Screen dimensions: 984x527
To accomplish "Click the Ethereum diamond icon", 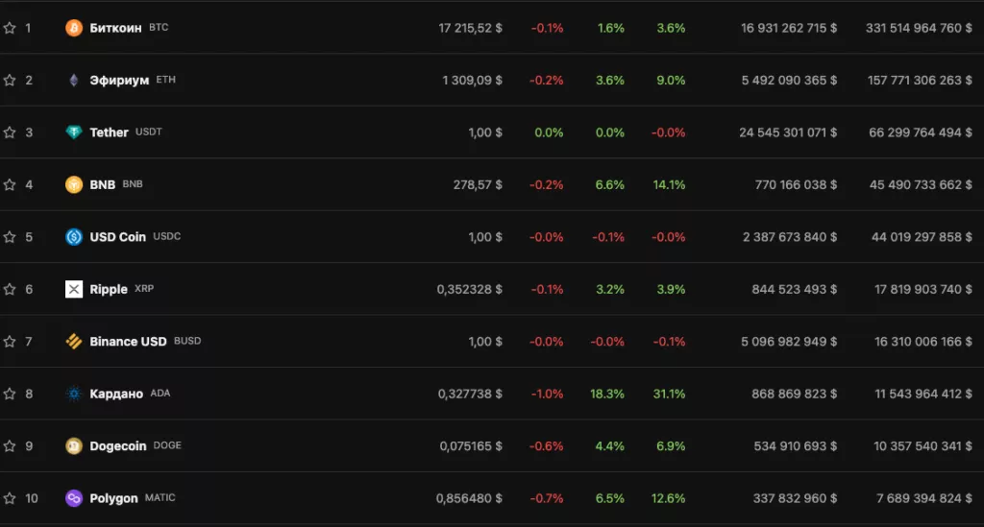I will click(x=74, y=81).
